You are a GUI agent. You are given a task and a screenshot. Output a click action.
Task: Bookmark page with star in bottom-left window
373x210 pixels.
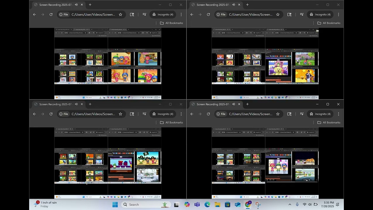(x=120, y=114)
